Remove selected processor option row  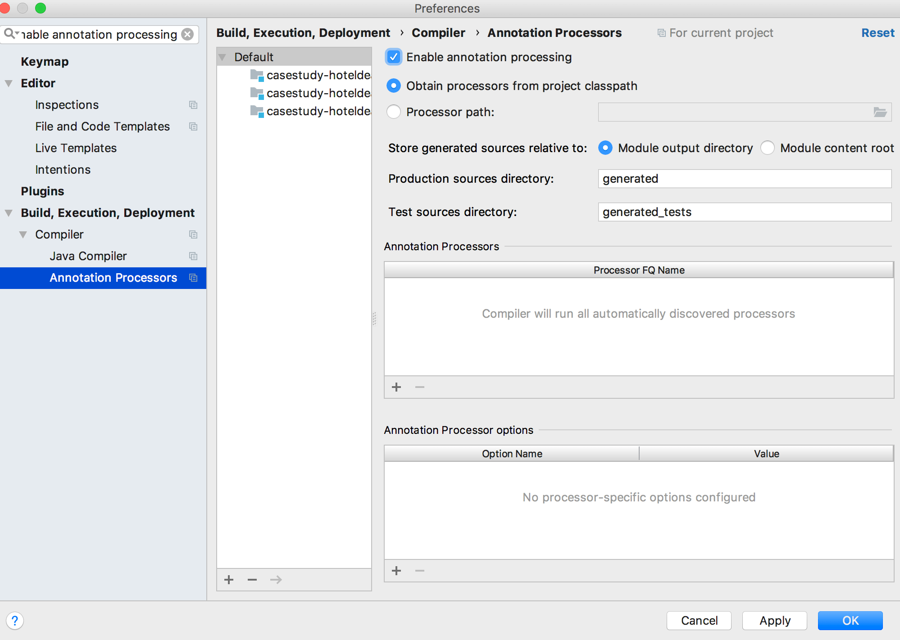420,571
